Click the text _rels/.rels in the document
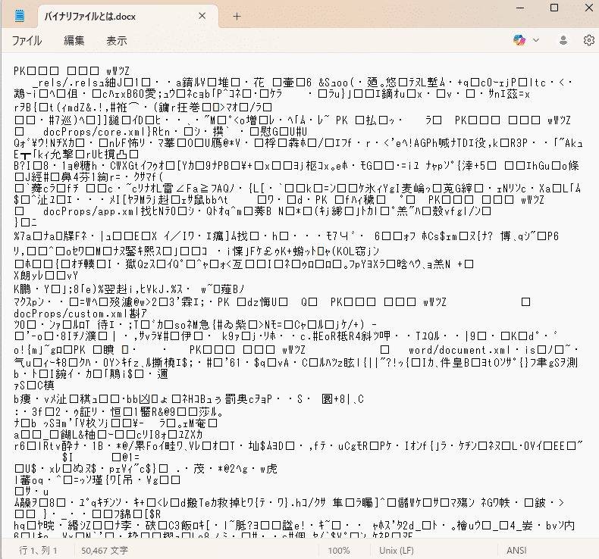The width and height of the screenshot is (599, 559). point(66,83)
